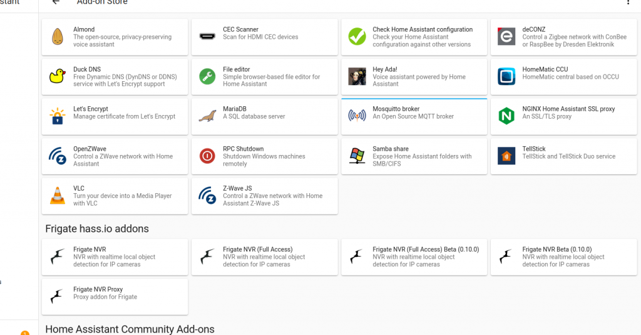Click the 'Home Assistant Community Add-ons' heading
641x335 pixels.
pyautogui.click(x=130, y=329)
